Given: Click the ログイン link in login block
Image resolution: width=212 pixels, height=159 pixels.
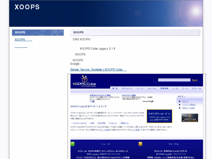Looking at the screenshot, I should coord(185,102).
